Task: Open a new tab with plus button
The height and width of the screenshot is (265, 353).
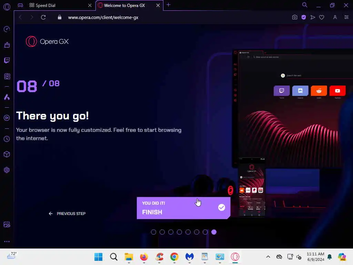Action: 168,5
